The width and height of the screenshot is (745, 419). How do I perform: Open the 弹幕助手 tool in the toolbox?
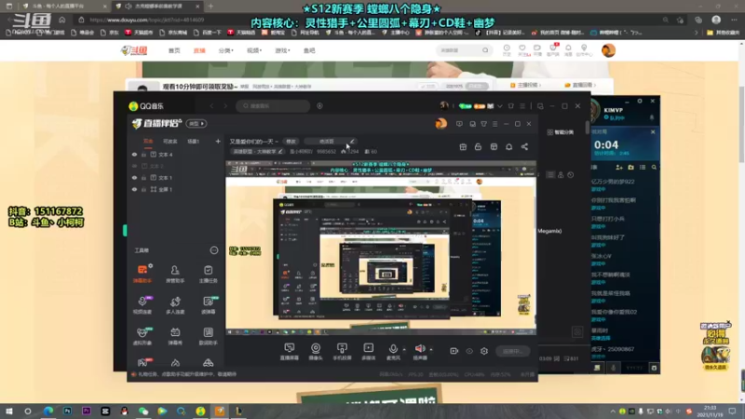[142, 274]
